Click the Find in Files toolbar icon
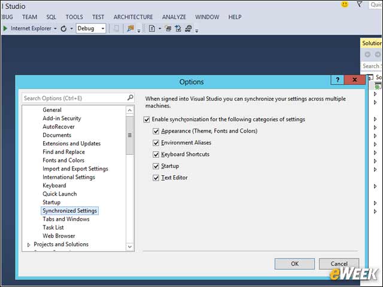This screenshot has width=383, height=287. click(x=130, y=29)
